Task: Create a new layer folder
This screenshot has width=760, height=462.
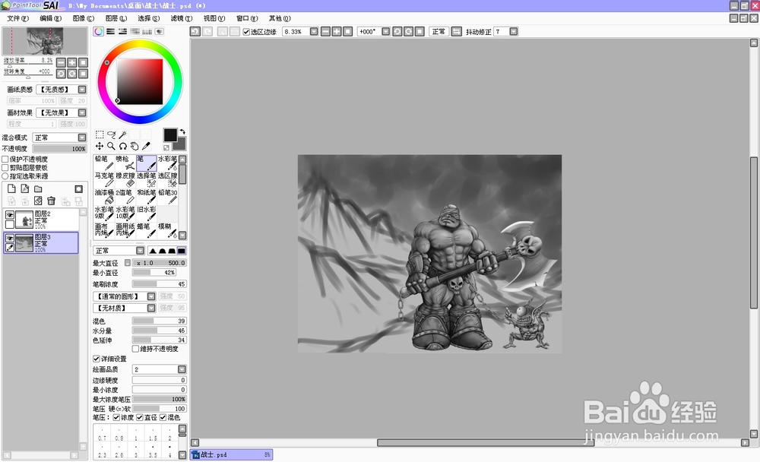Action: [38, 188]
